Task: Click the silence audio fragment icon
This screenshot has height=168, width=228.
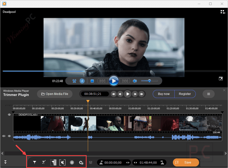Action: tap(62, 162)
